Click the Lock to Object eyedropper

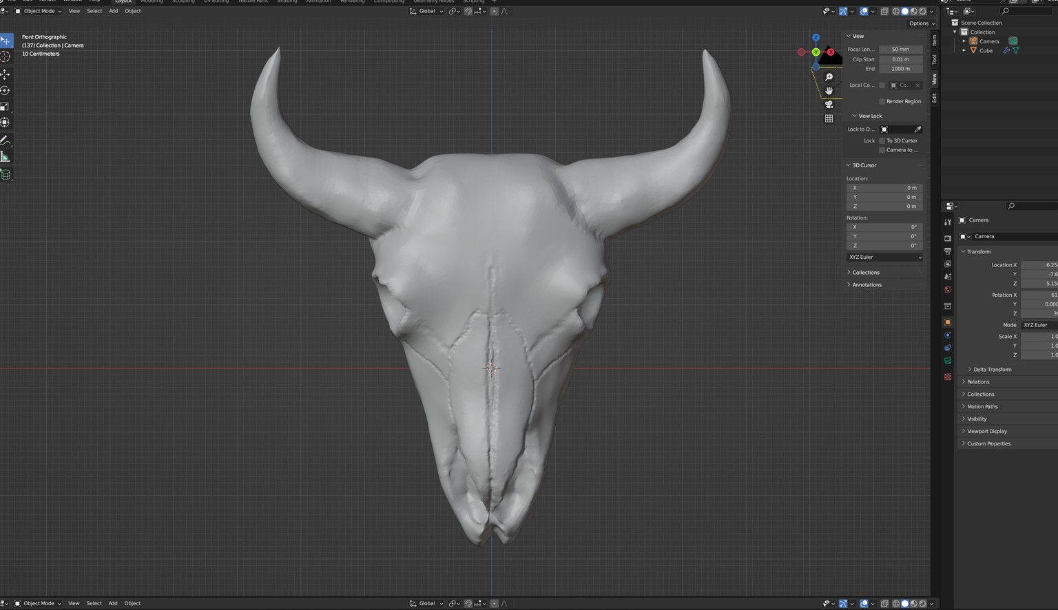click(x=917, y=129)
